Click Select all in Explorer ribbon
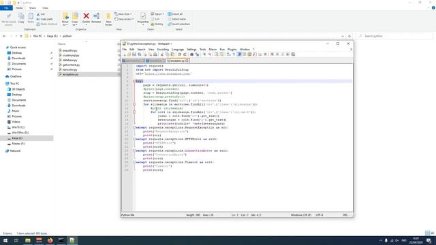The width and height of the screenshot is (436, 245). (x=175, y=14)
